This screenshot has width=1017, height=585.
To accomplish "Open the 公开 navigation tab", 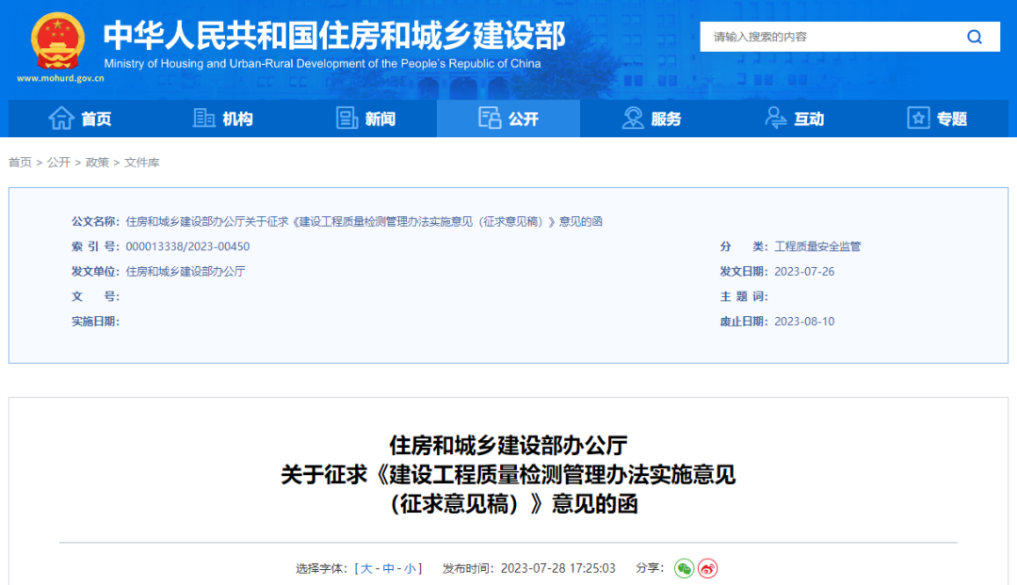I will point(508,119).
